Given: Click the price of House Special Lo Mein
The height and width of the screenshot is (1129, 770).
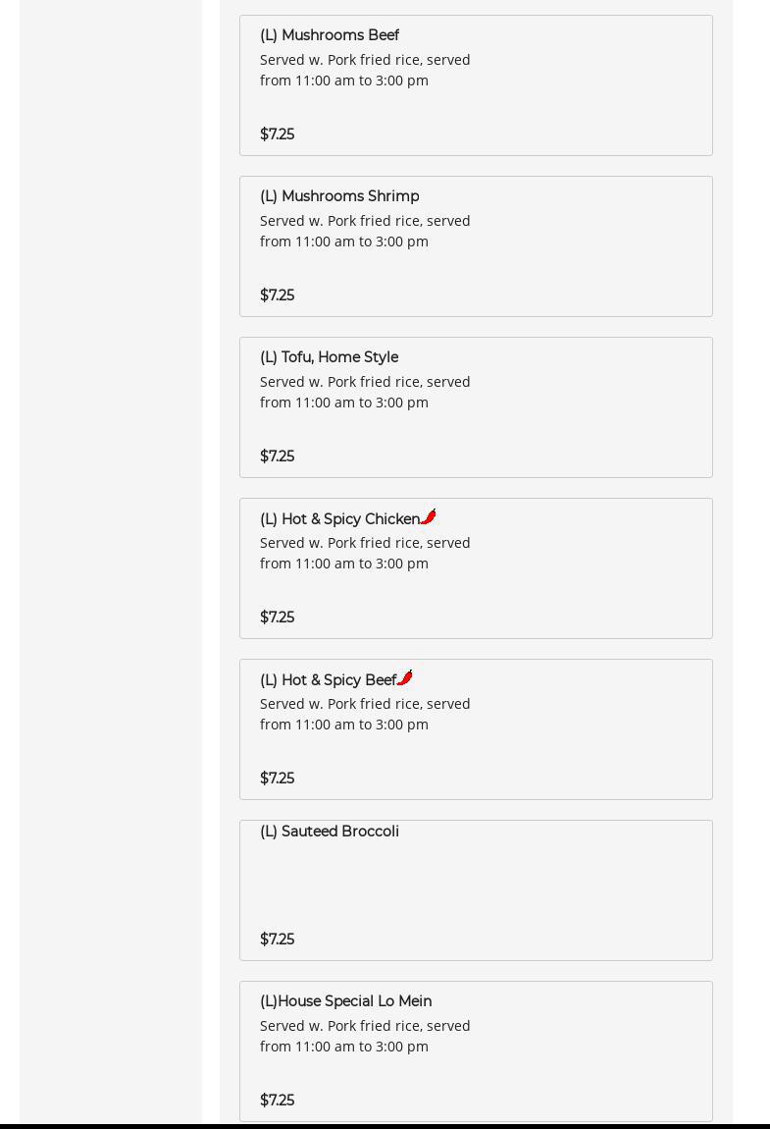Looking at the screenshot, I should point(277,1101).
